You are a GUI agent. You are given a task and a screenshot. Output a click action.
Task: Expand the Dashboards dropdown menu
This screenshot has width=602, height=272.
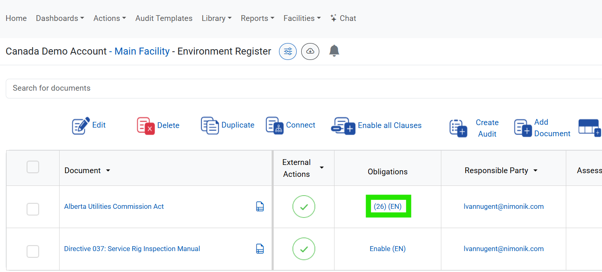coord(60,18)
